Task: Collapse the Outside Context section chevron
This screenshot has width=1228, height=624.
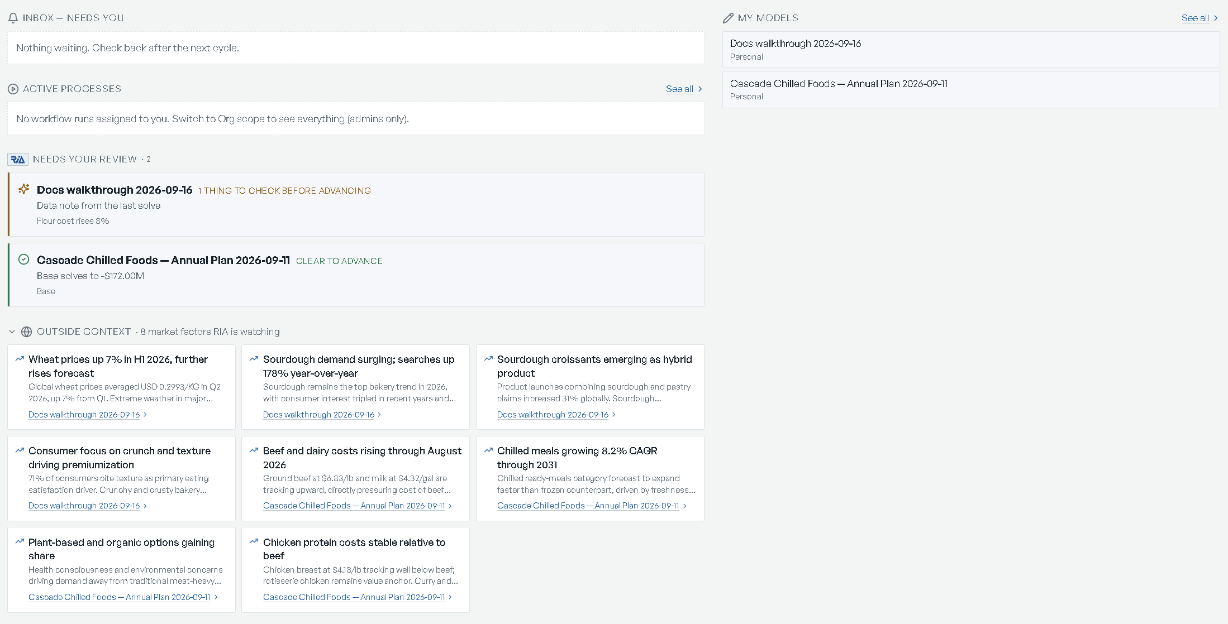Action: click(x=12, y=332)
